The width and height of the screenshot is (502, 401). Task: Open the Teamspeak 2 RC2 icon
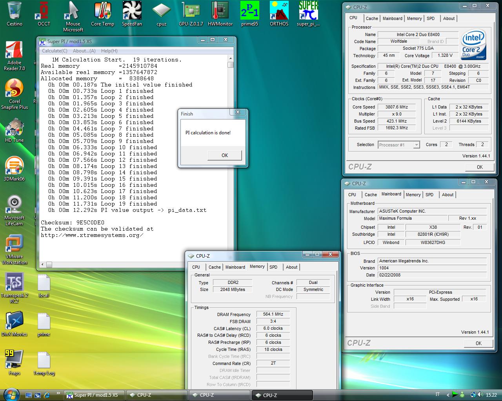coord(15,288)
